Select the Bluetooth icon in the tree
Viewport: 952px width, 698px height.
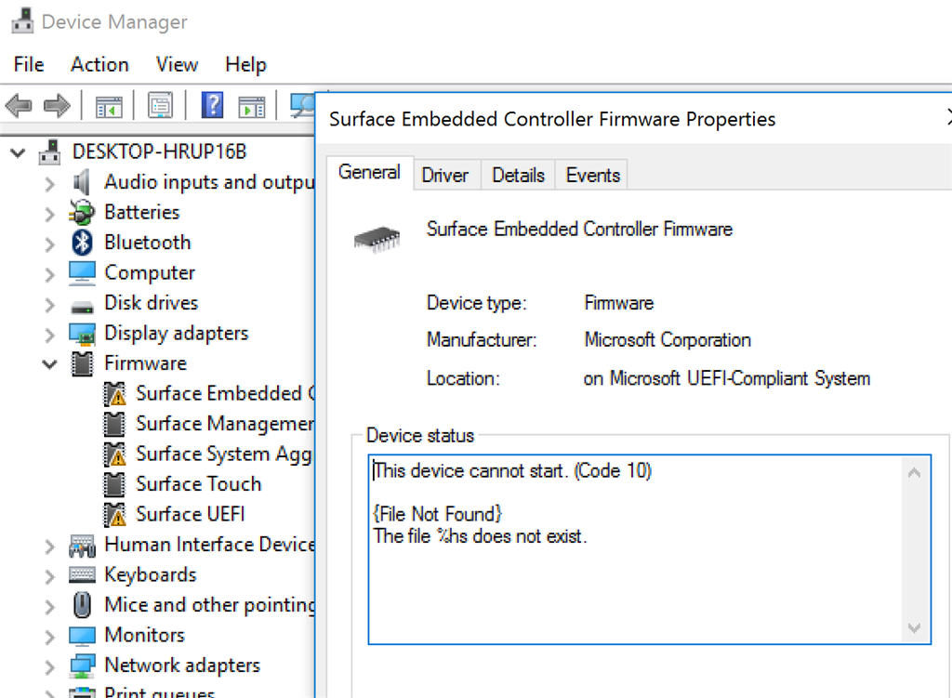(x=82, y=243)
